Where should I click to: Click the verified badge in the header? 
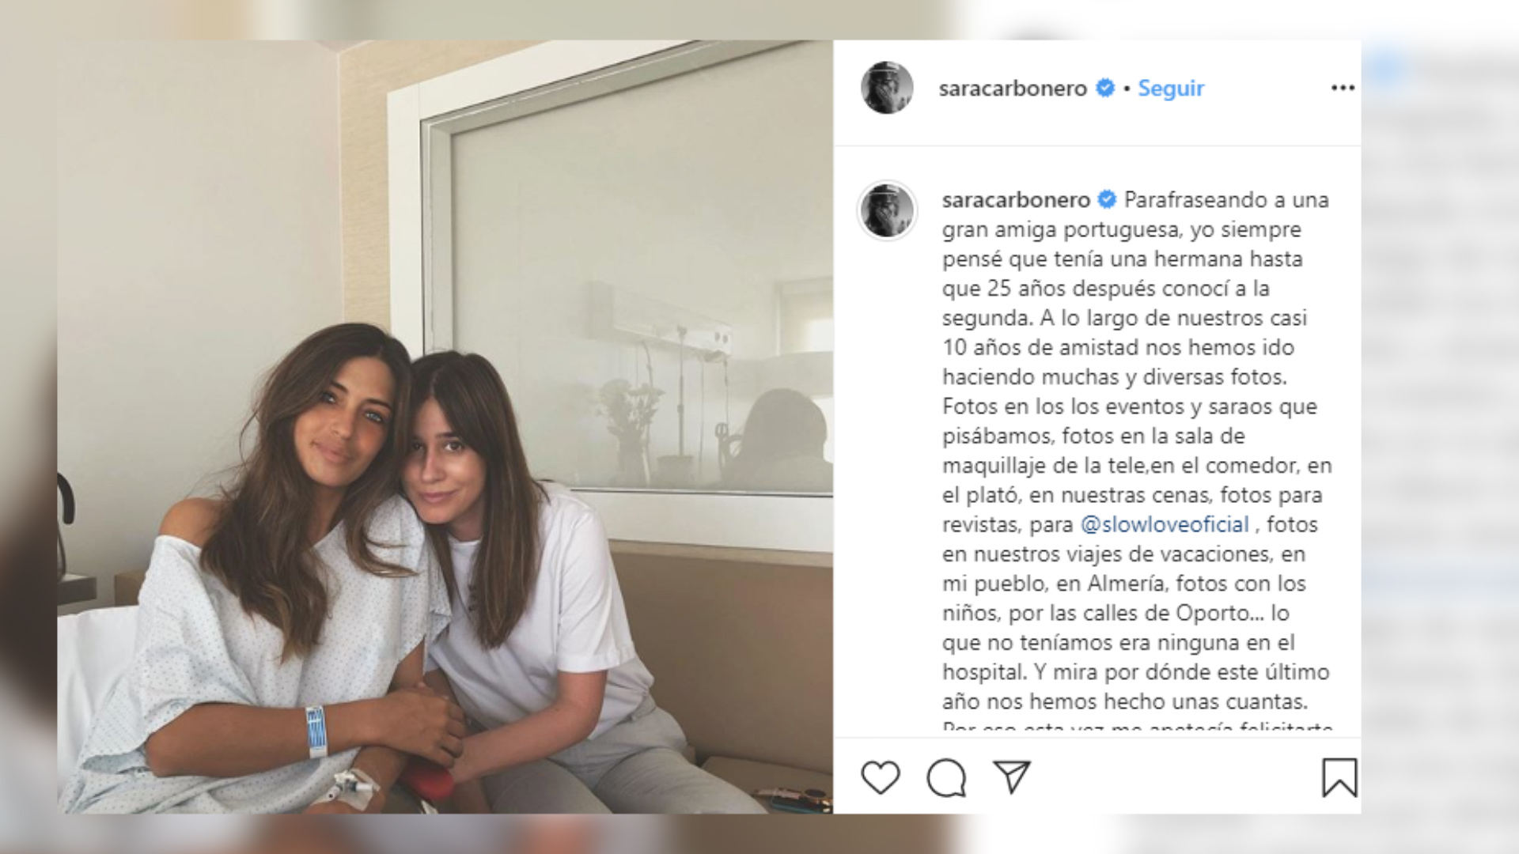[x=1105, y=88]
